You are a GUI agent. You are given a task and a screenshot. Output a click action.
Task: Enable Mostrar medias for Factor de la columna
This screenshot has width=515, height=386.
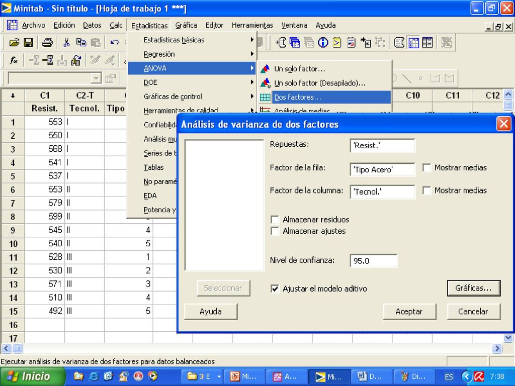click(426, 190)
